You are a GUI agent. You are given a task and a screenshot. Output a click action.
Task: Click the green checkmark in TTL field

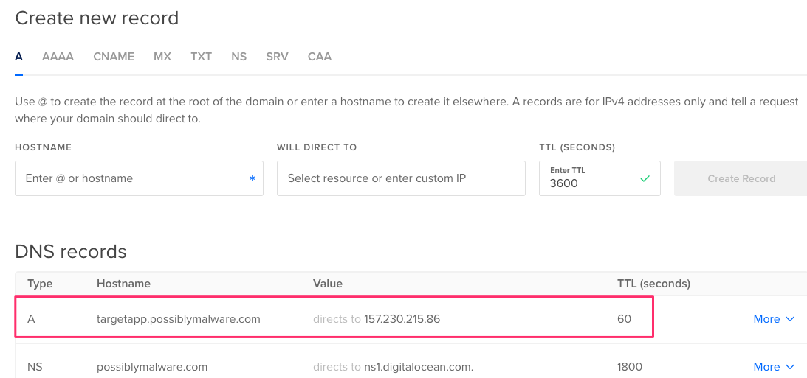click(645, 179)
